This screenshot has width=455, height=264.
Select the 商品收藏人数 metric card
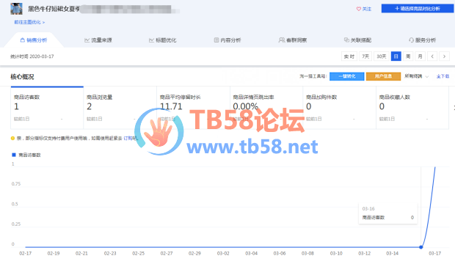click(412, 107)
